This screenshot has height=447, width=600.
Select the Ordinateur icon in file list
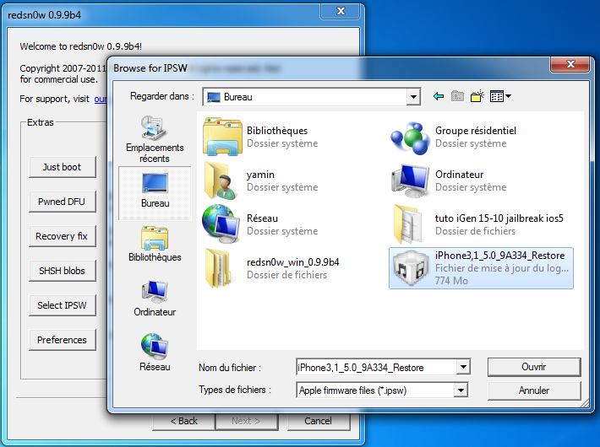point(410,180)
